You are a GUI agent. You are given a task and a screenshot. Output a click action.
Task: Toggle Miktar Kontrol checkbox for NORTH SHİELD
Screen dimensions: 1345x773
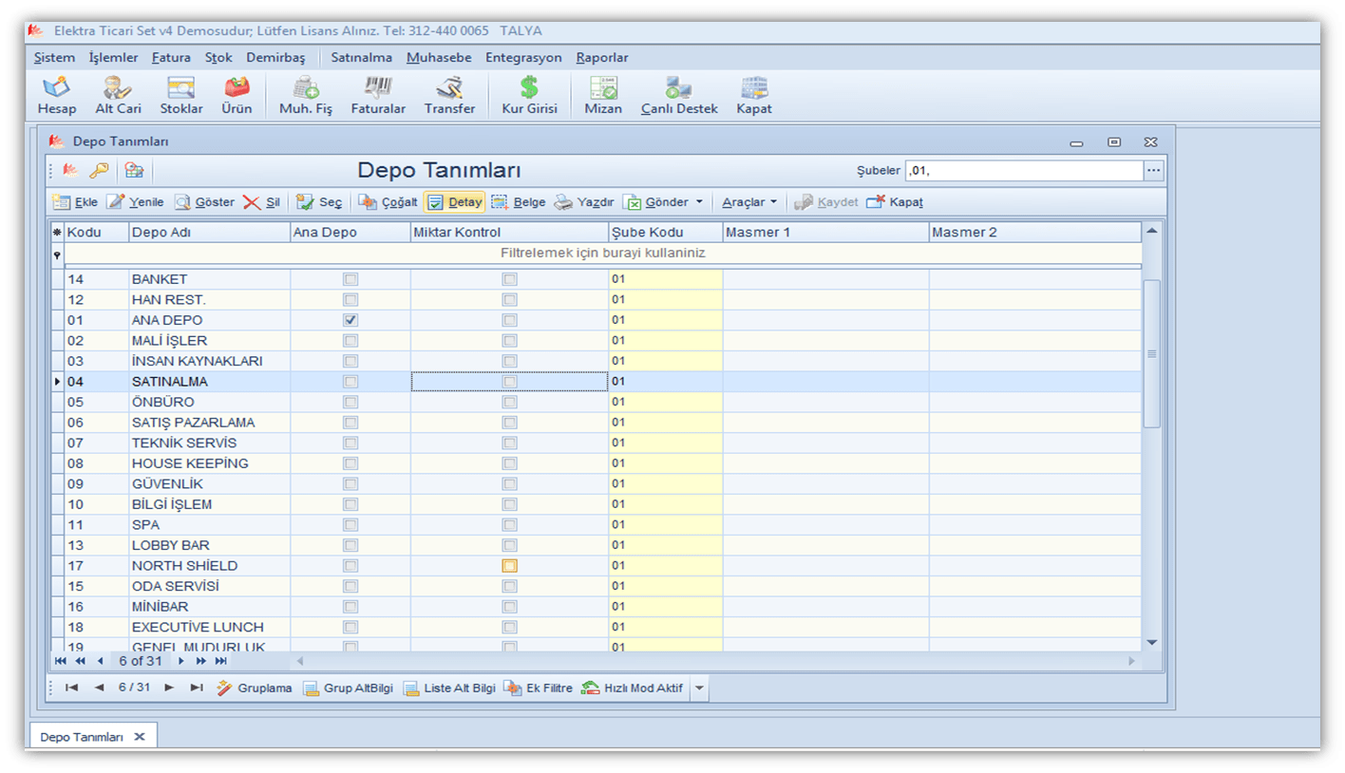(510, 566)
